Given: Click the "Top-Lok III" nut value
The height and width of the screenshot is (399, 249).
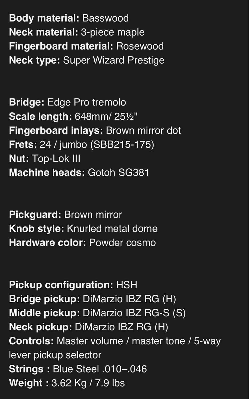Looking at the screenshot, I should pyautogui.click(x=56, y=158).
